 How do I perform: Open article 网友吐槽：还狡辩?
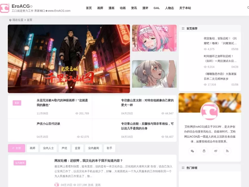click(88, 161)
